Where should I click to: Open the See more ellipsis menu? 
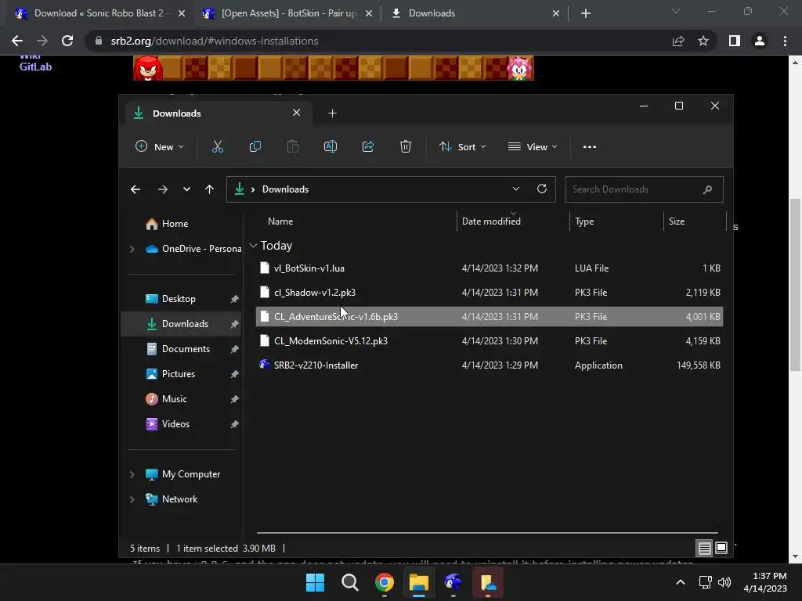click(x=590, y=146)
